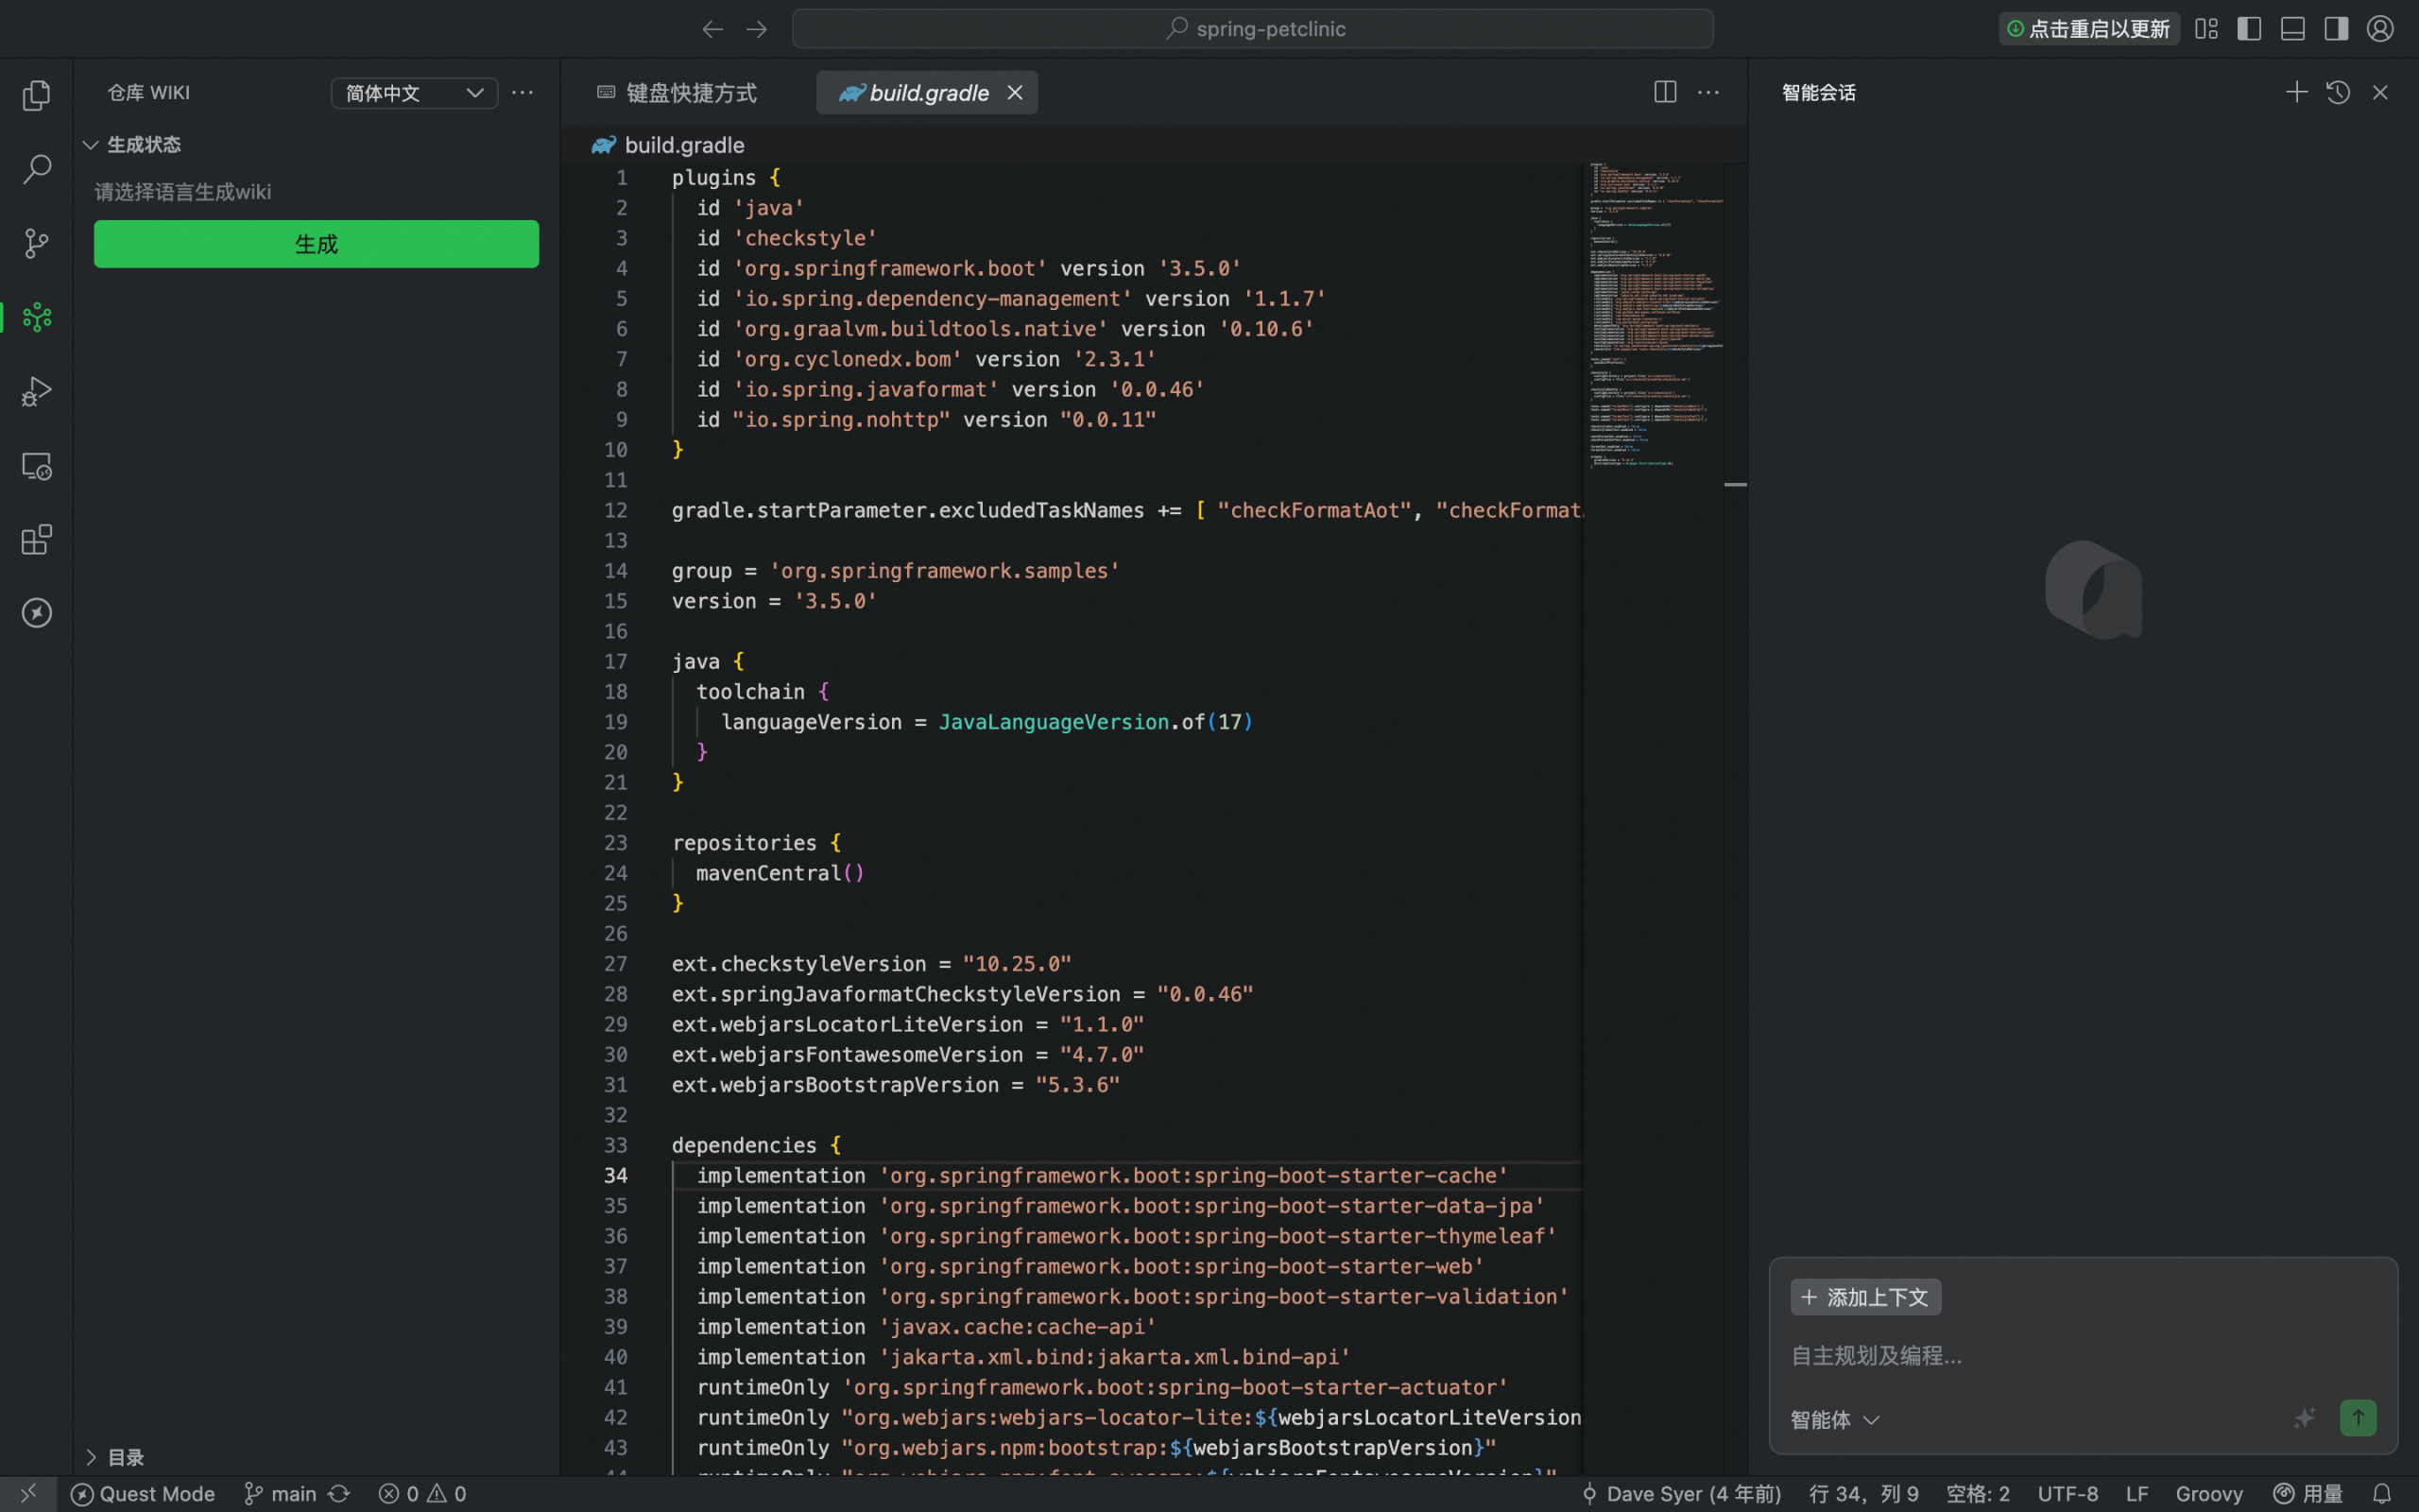The height and width of the screenshot is (1512, 2419).
Task: Toggle the secondary side bar
Action: [2336, 29]
